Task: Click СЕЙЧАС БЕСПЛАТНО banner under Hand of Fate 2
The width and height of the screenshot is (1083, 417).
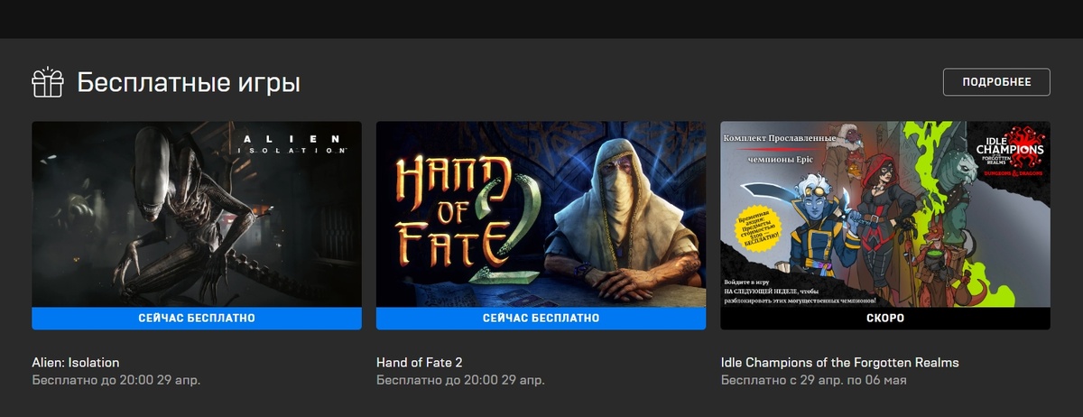Action: (541, 319)
